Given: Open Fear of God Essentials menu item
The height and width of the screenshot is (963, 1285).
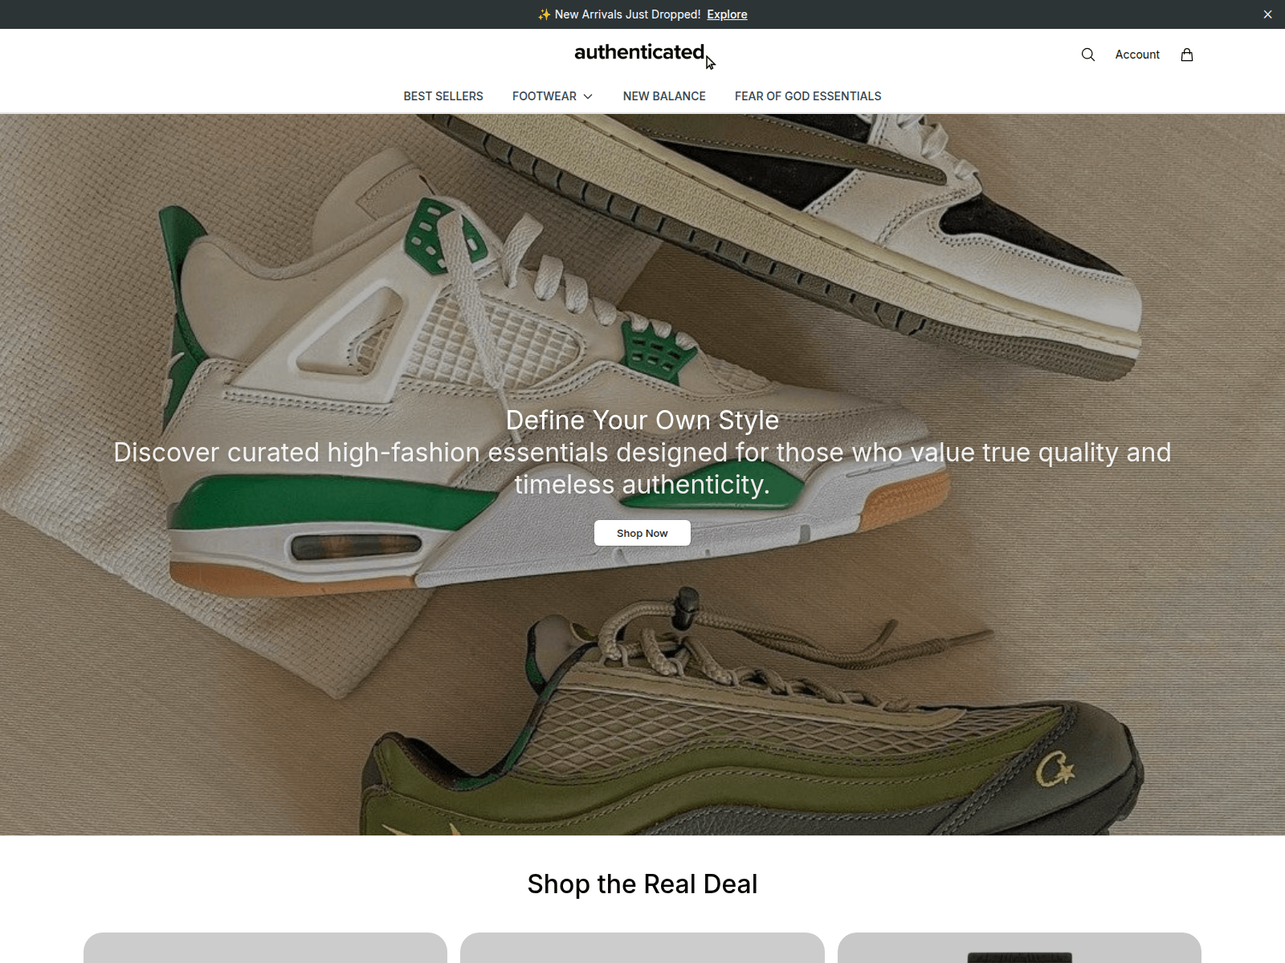Looking at the screenshot, I should point(808,96).
